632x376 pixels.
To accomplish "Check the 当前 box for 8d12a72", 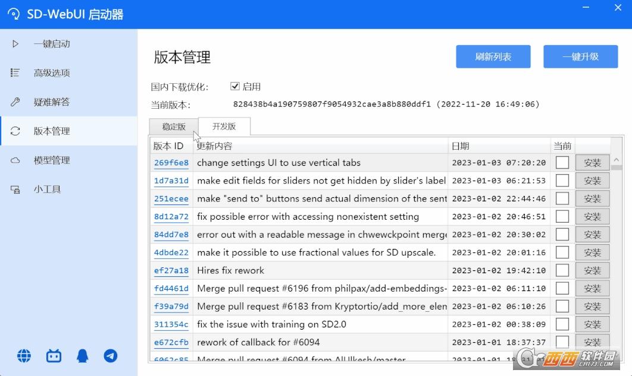I will click(x=562, y=216).
